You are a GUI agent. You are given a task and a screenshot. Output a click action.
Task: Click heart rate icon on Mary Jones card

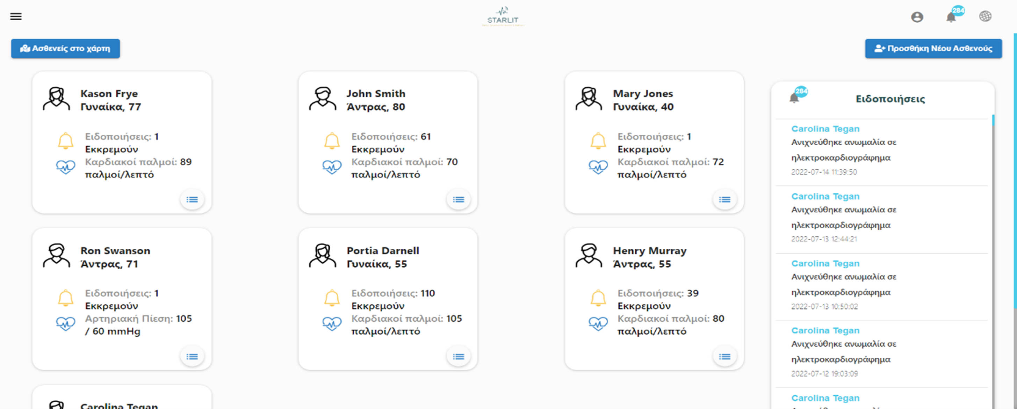coord(598,167)
